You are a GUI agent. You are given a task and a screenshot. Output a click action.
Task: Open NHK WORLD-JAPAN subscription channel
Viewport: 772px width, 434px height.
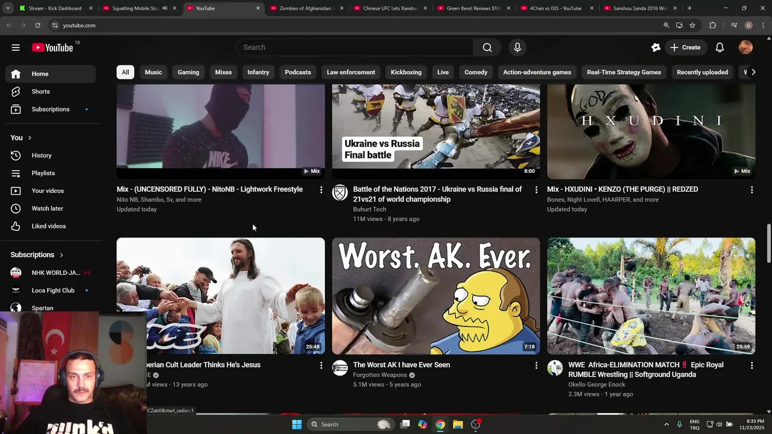51,272
